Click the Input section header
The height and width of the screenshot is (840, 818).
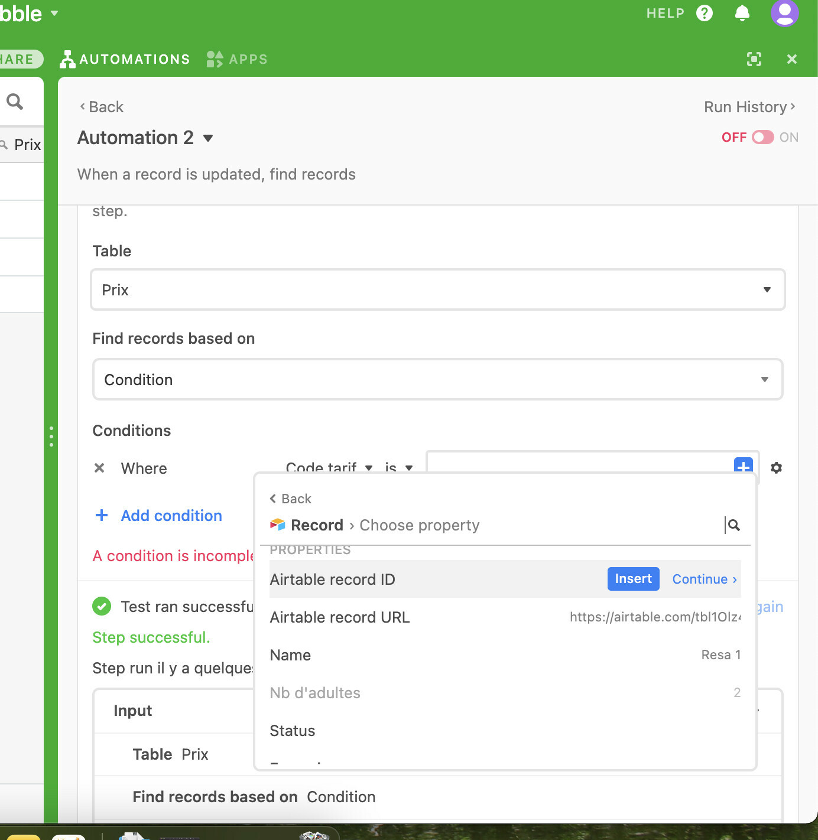pos(132,711)
